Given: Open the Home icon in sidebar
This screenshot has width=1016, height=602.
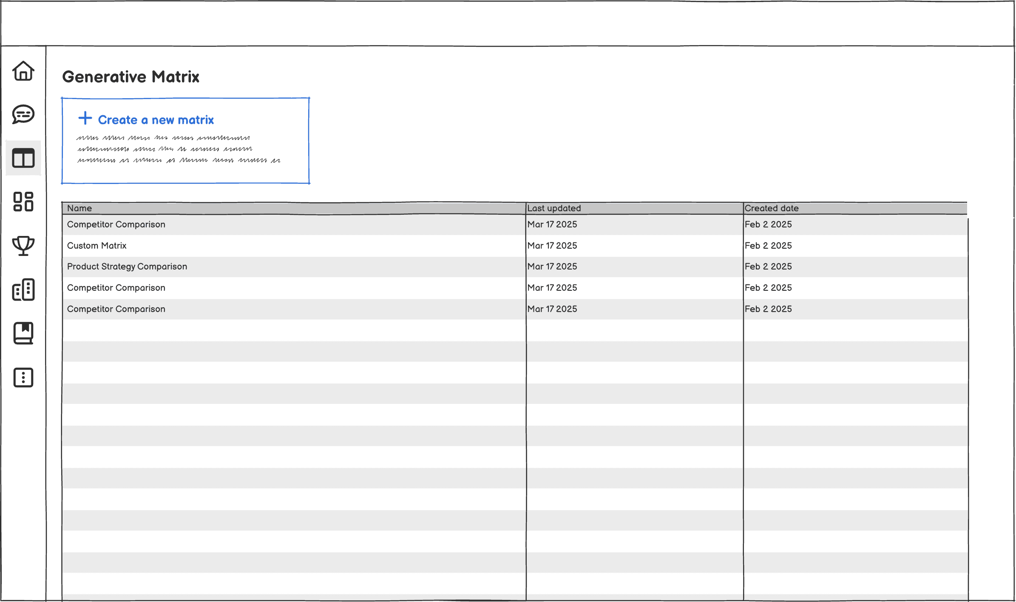Looking at the screenshot, I should (23, 71).
